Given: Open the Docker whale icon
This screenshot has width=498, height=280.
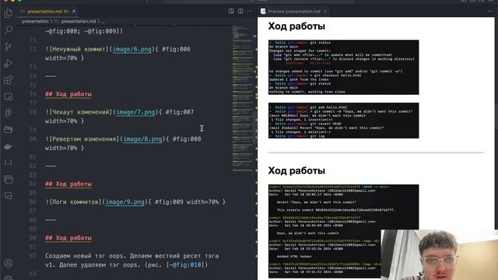Looking at the screenshot, I should point(9,146).
